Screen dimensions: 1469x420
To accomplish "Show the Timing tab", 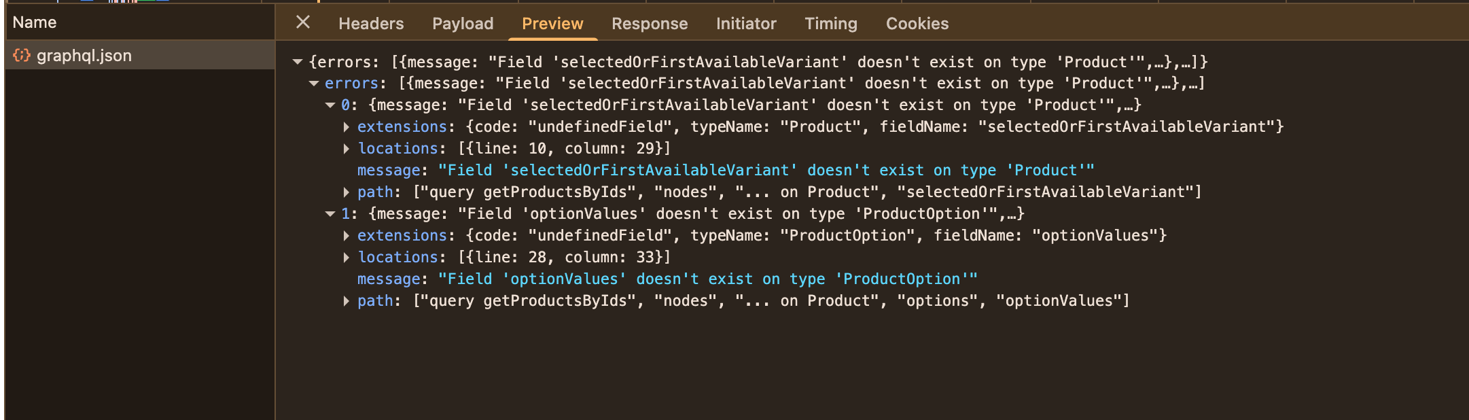I will tap(831, 24).
